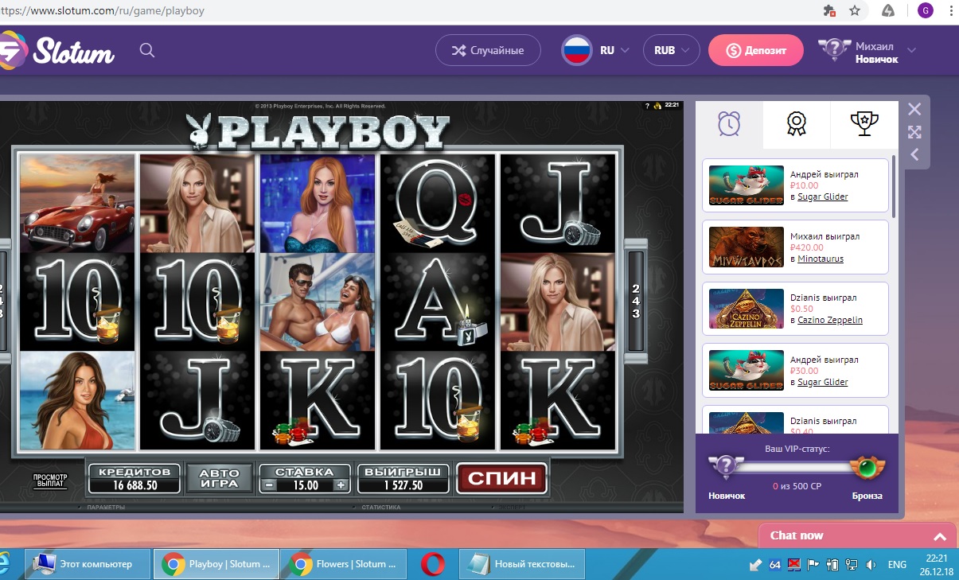Switch to Flowers | Slotum Chrome window
959x580 pixels.
(x=344, y=564)
